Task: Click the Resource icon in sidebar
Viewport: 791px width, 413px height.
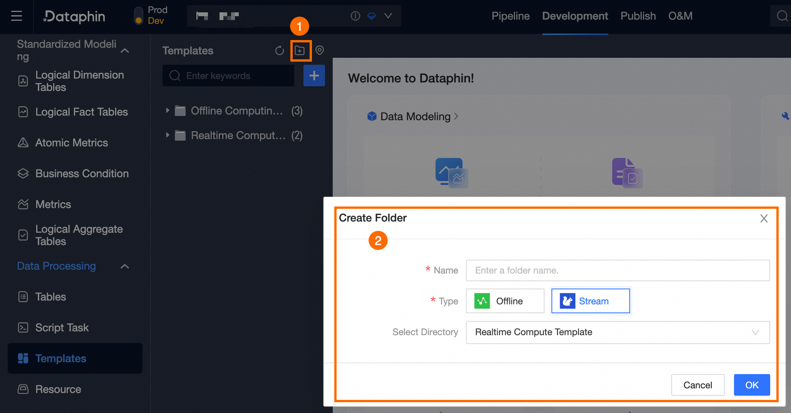Action: (x=23, y=389)
